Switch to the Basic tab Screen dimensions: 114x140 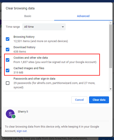point(28,16)
